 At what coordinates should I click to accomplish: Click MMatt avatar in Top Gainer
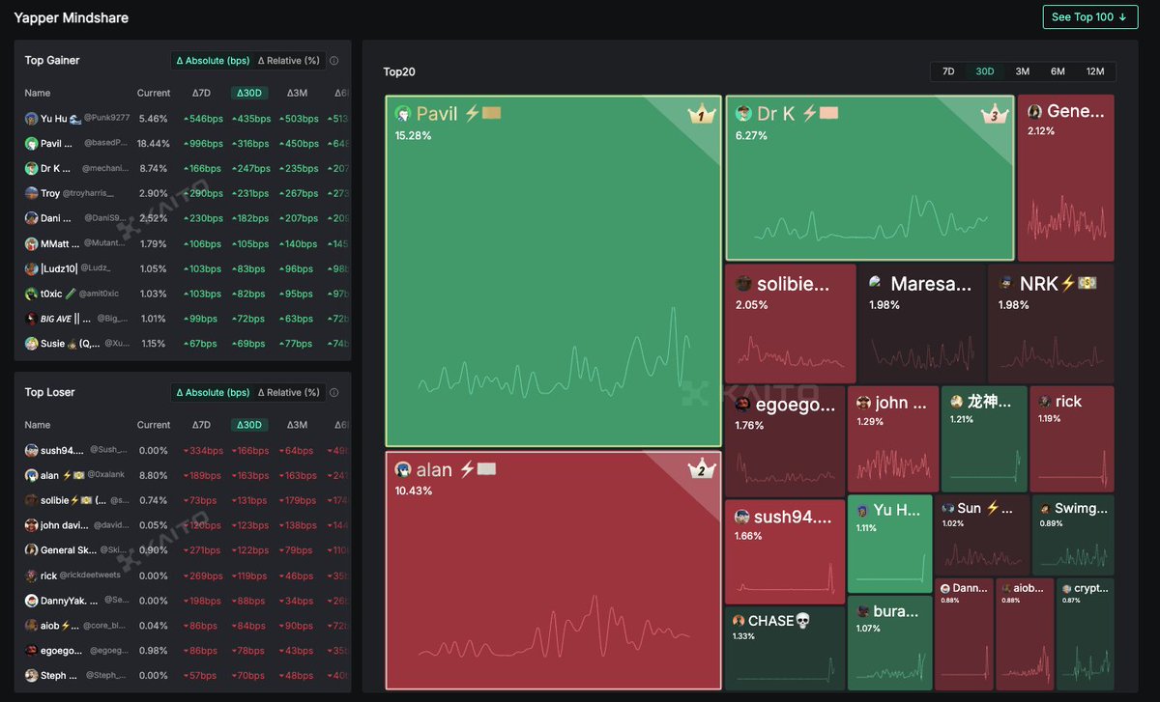click(32, 244)
